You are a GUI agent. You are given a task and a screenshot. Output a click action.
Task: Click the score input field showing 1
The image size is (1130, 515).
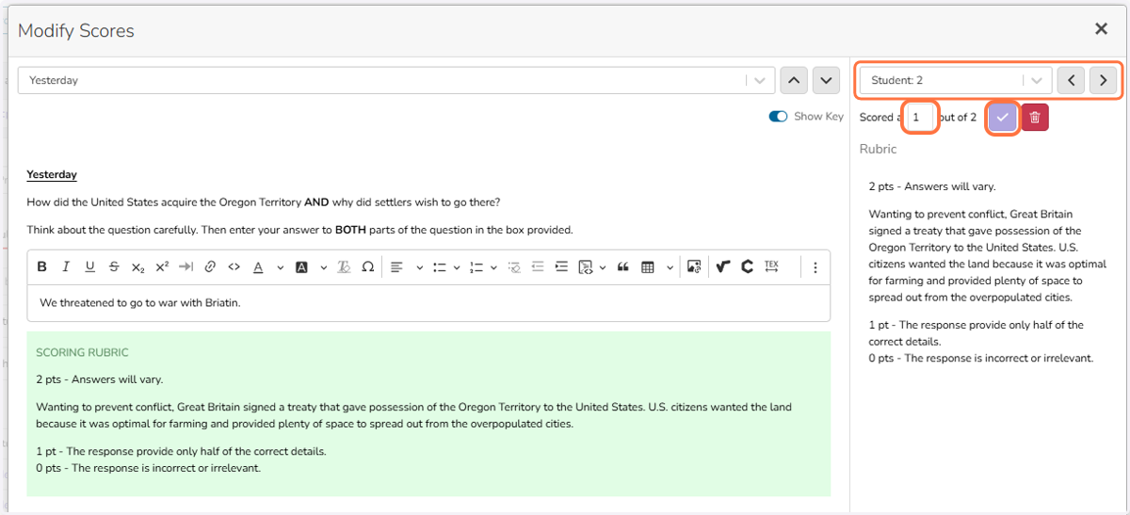[919, 118]
